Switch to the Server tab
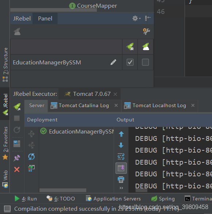This screenshot has height=214, width=212. point(37,105)
